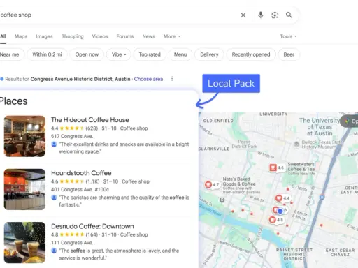Expand the More dropdown

point(172,36)
